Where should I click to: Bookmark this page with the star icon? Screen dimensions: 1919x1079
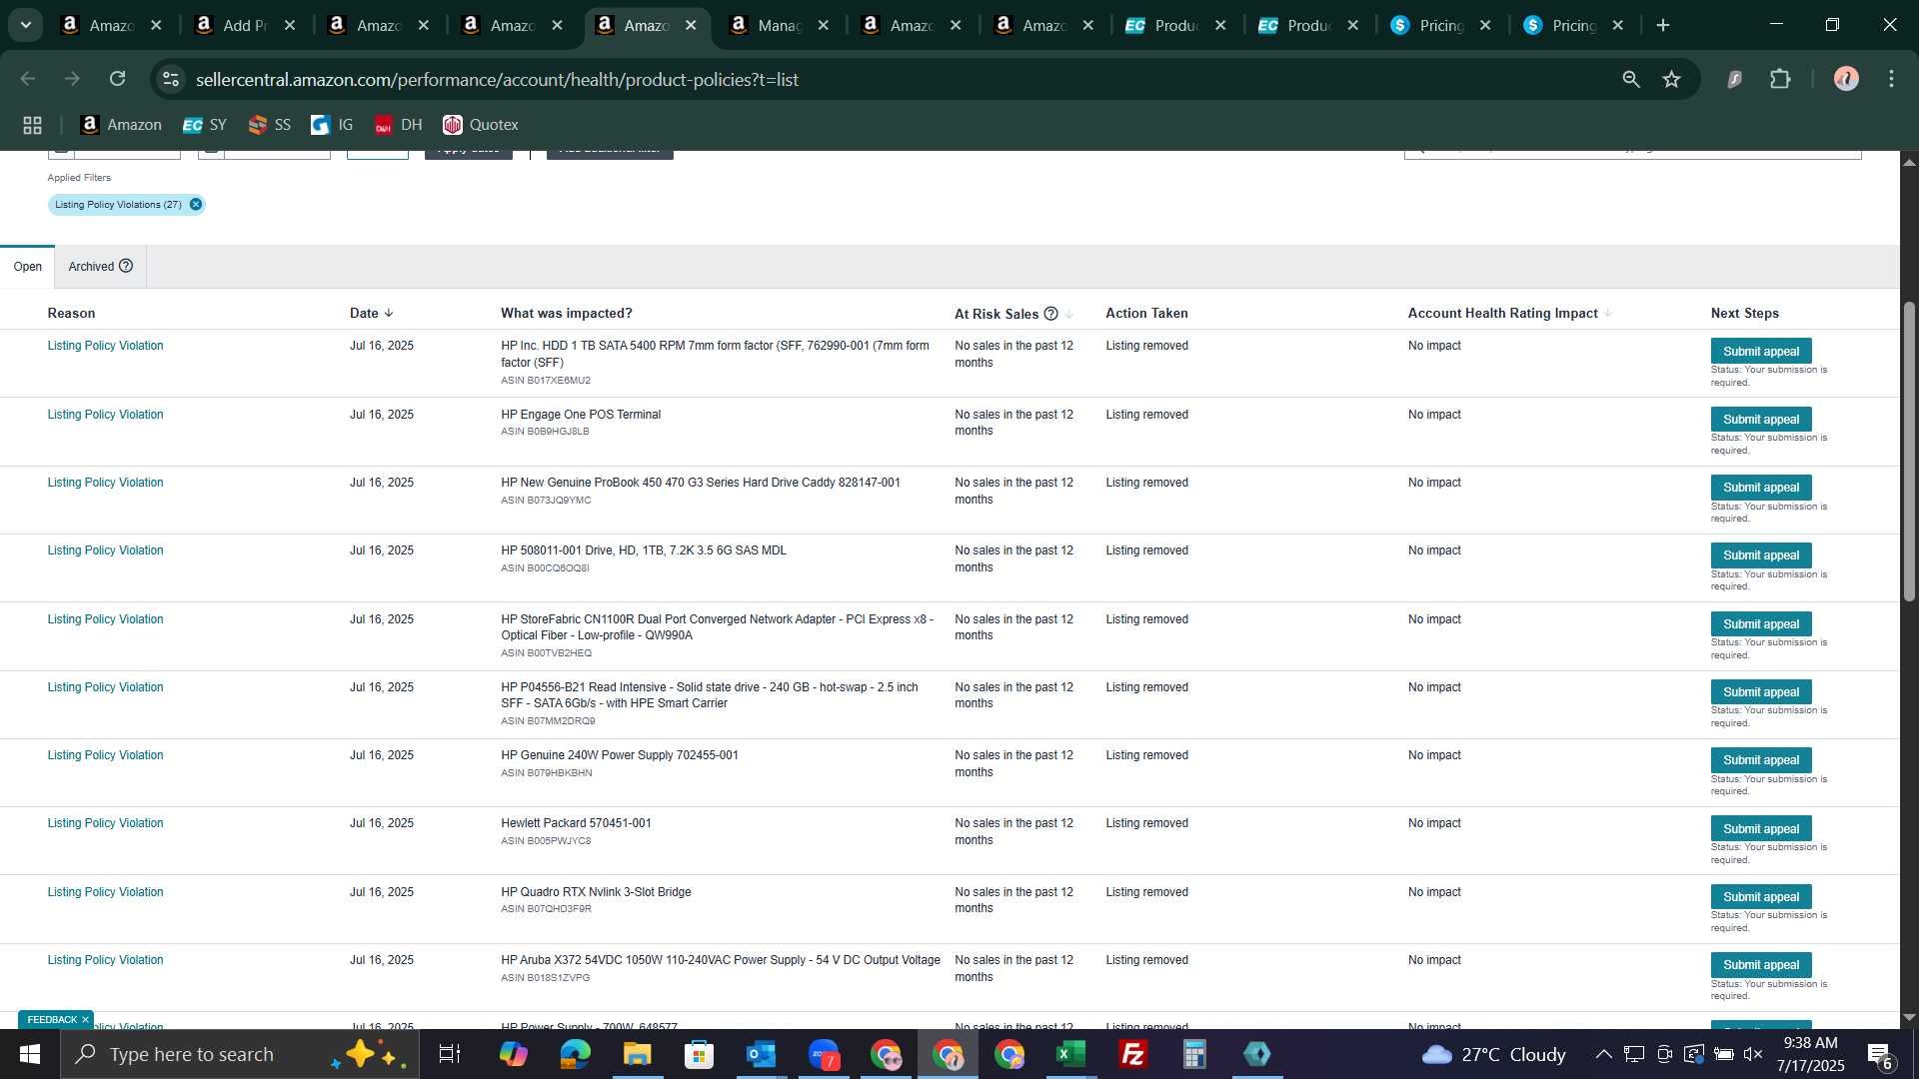(1671, 79)
